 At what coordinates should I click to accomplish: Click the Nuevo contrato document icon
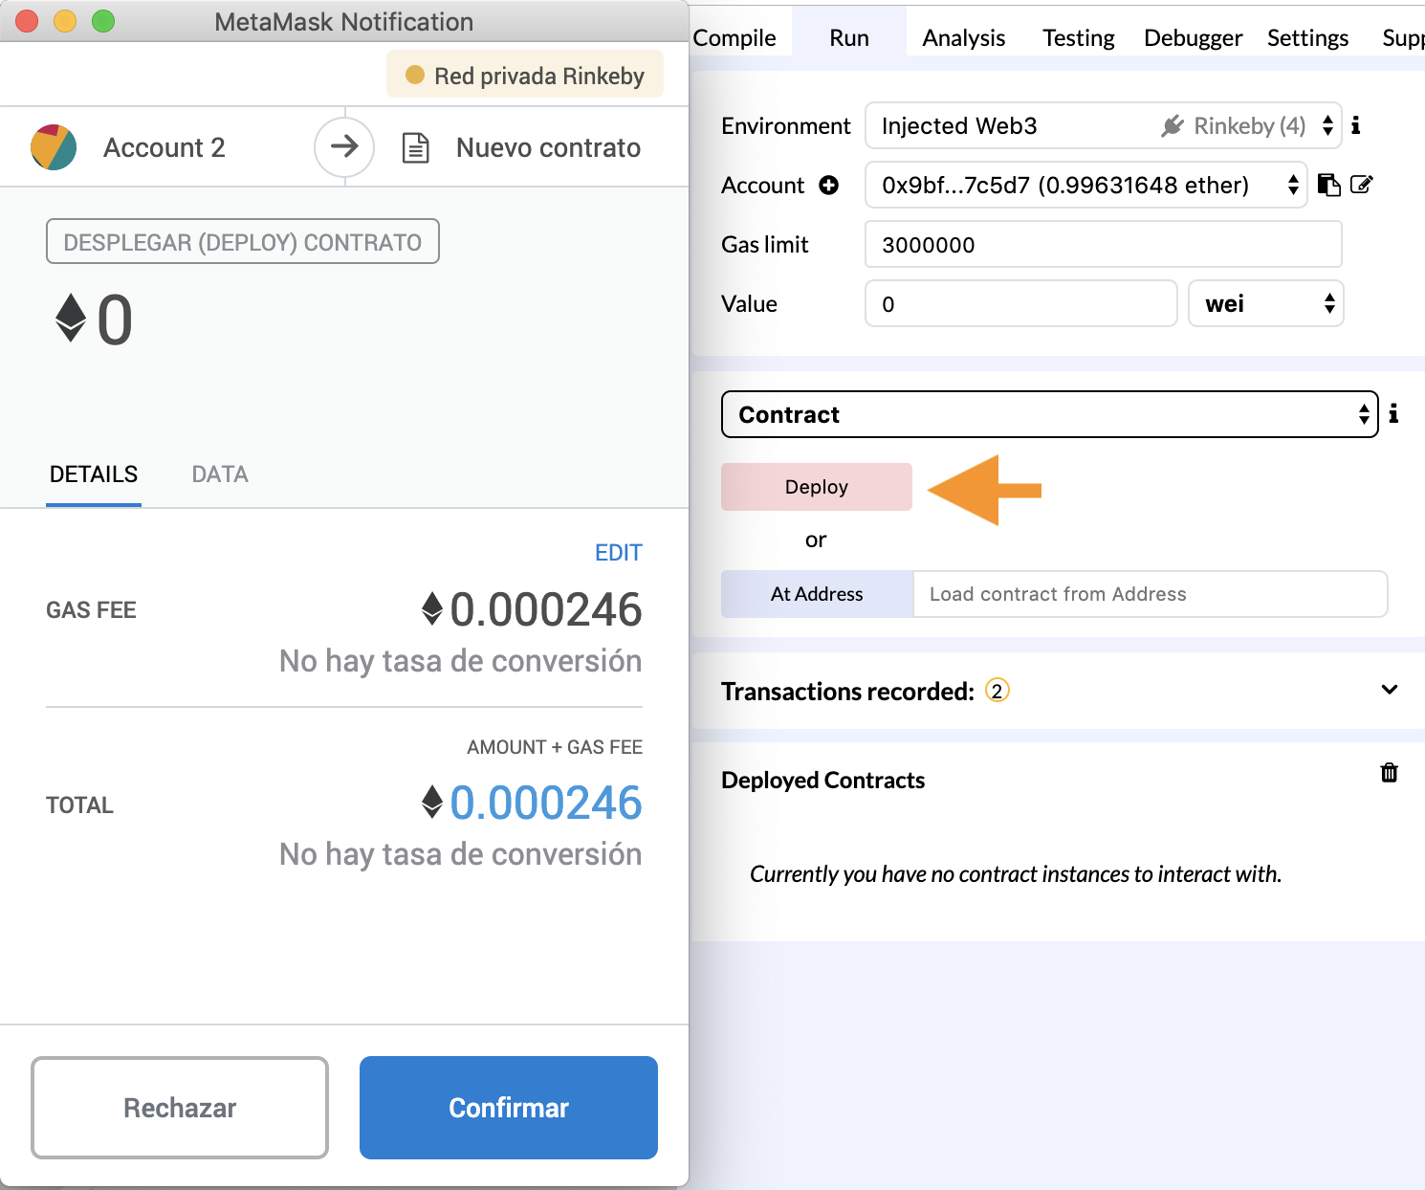click(x=415, y=148)
